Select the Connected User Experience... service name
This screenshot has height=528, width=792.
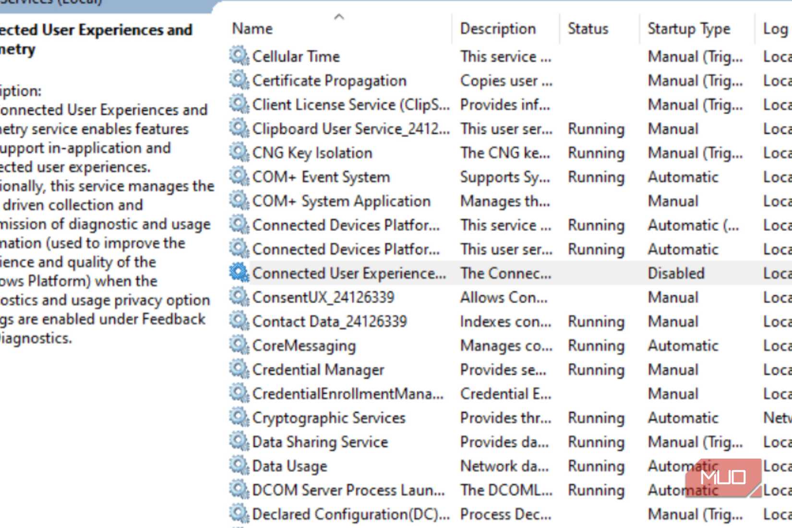click(349, 273)
